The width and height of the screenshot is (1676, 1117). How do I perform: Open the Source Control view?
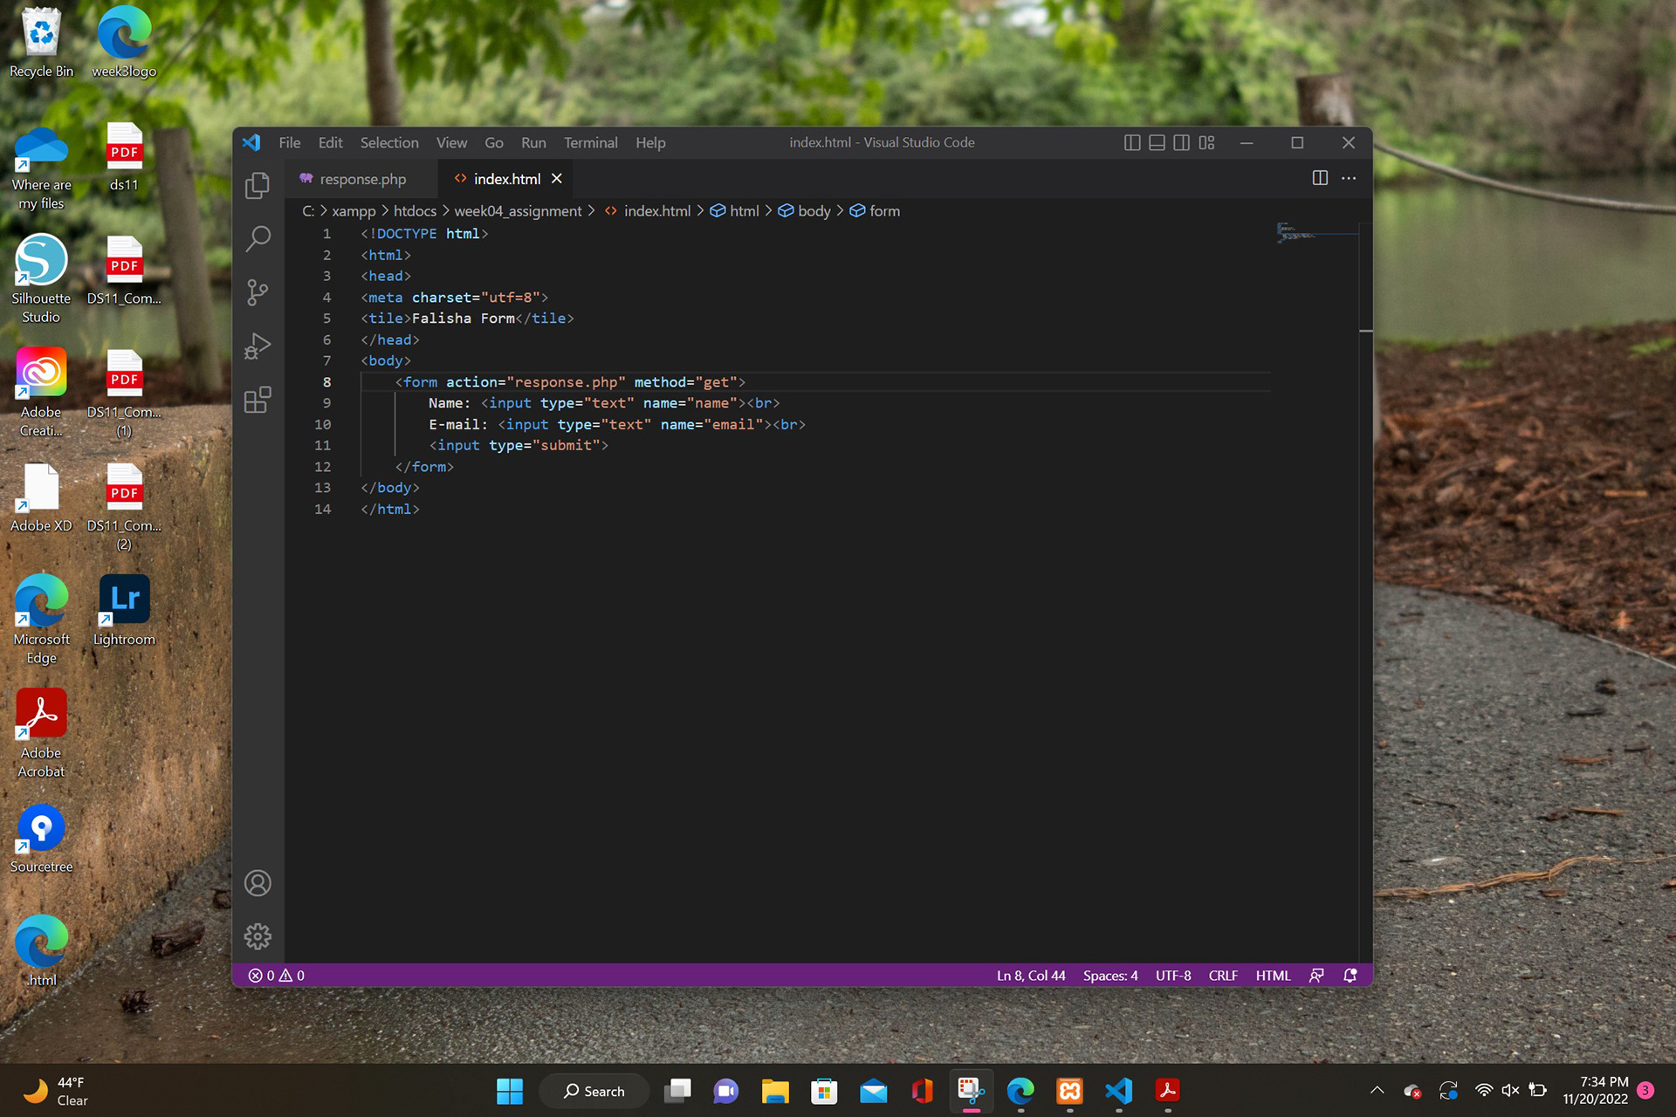(x=258, y=292)
